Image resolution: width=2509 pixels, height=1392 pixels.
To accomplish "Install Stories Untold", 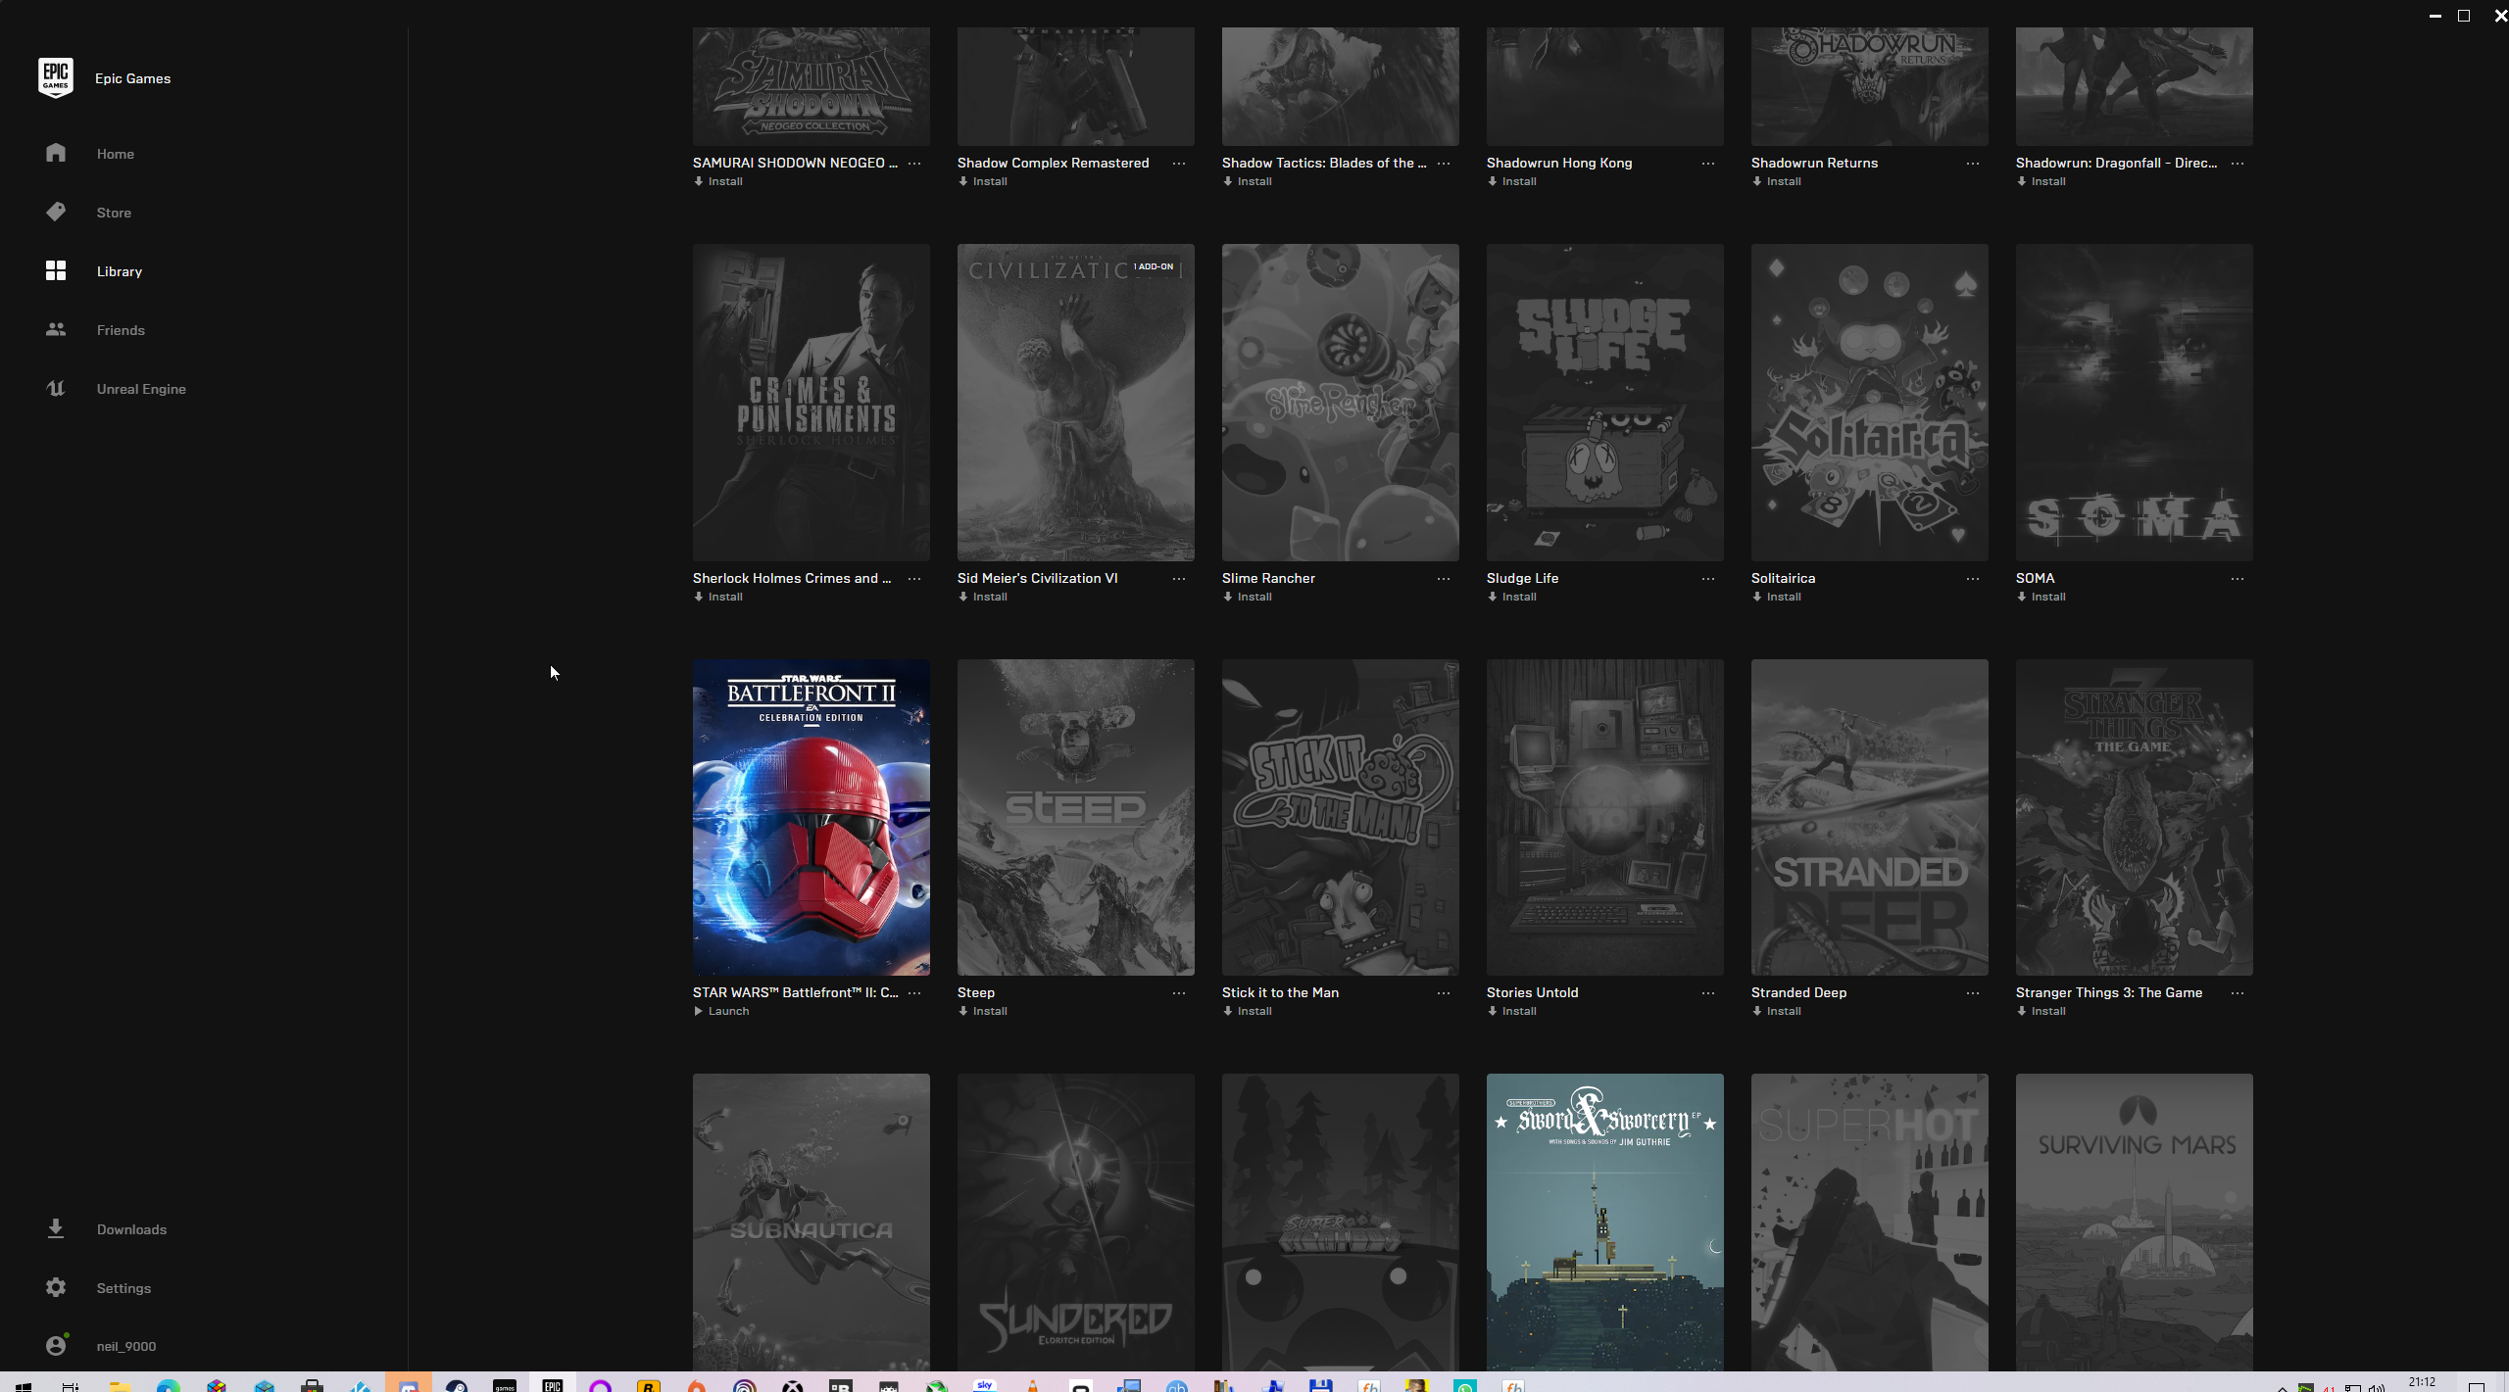I will (x=1511, y=1011).
